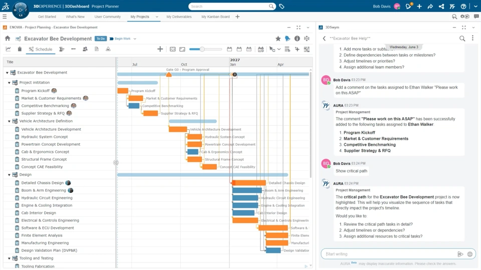Open the 3DSwym widget menu chevron
481x270 pixels.
tap(473, 28)
